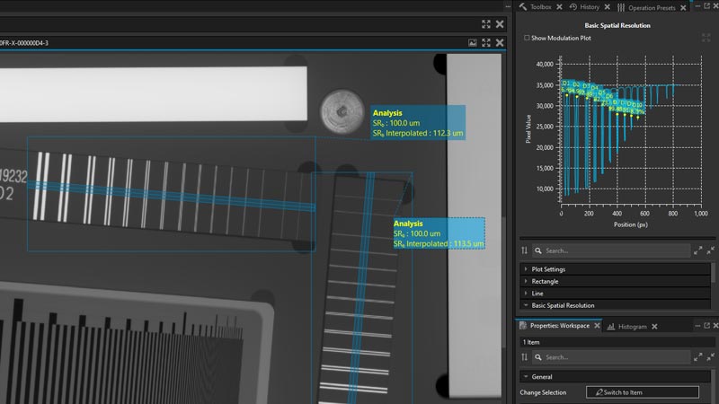Enable the Show Modulation Plot checkbox
The image size is (719, 404).
[527, 39]
